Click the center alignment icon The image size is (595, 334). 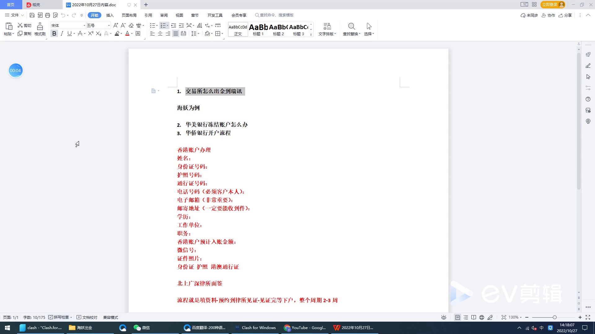click(x=160, y=33)
